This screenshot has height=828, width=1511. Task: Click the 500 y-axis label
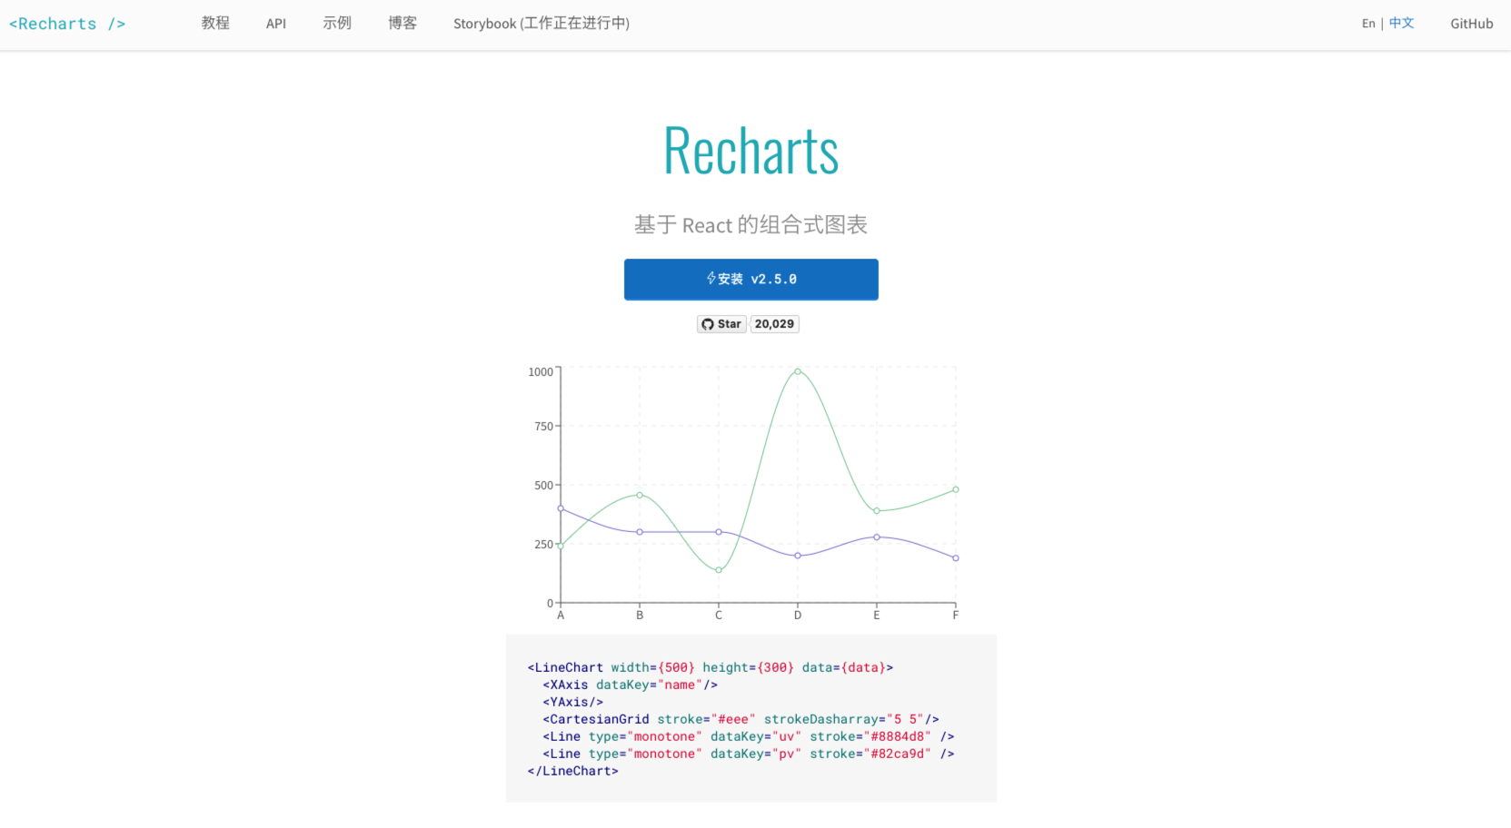pos(543,485)
